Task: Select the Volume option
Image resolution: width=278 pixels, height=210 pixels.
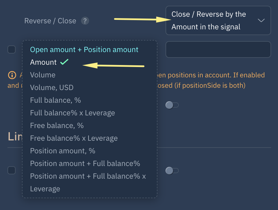Action: pyautogui.click(x=43, y=75)
